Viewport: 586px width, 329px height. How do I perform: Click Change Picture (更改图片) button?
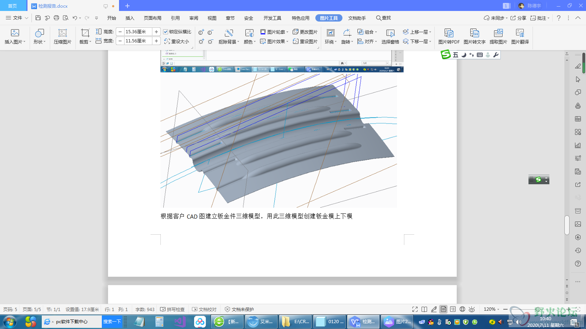(x=305, y=32)
